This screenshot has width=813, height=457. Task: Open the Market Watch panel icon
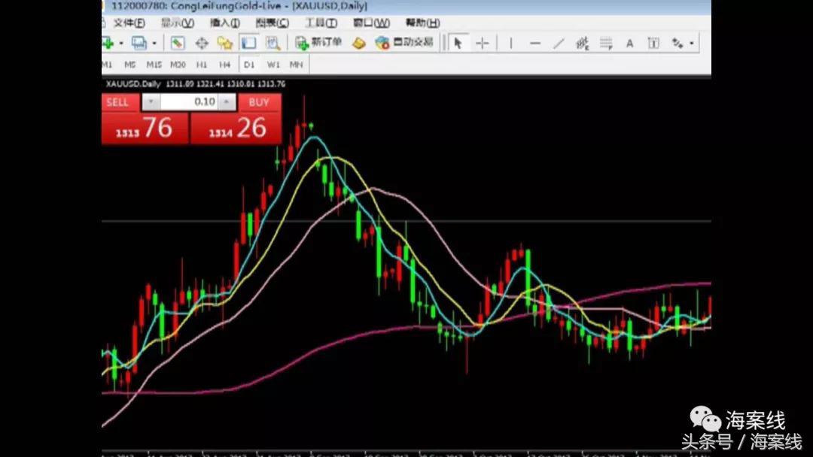tap(178, 43)
